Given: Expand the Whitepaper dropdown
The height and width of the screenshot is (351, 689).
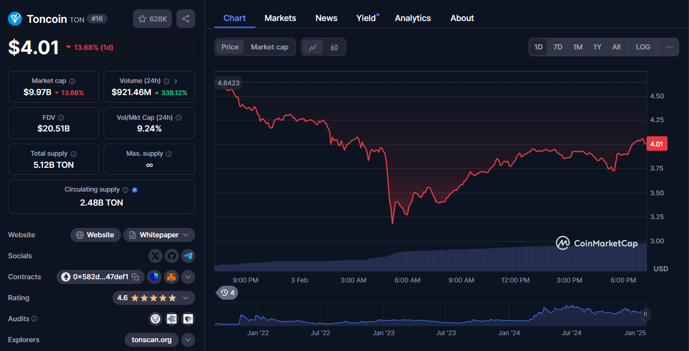Looking at the screenshot, I should [186, 234].
